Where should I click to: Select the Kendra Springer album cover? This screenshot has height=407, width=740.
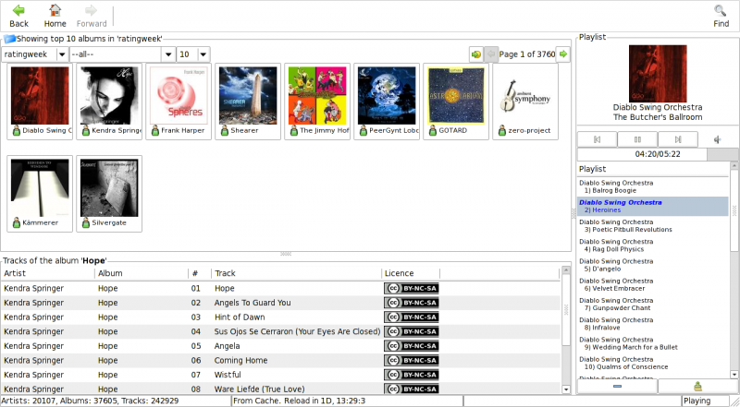110,95
